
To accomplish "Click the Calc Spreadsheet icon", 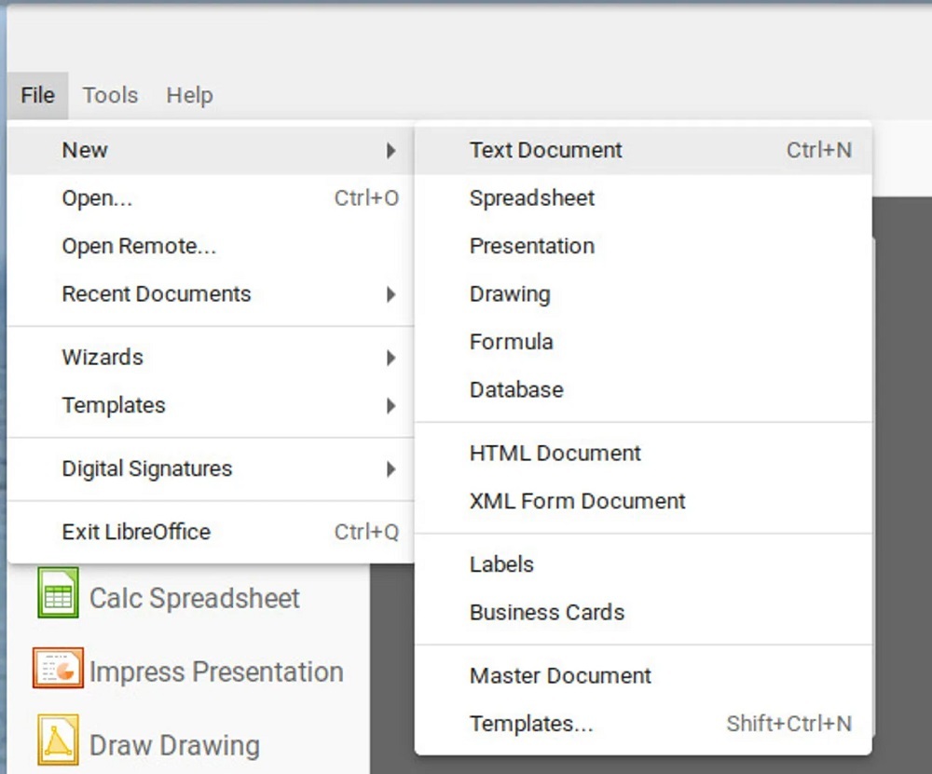I will 58,593.
